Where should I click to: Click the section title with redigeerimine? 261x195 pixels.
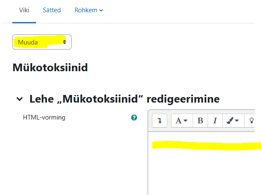pos(124,99)
